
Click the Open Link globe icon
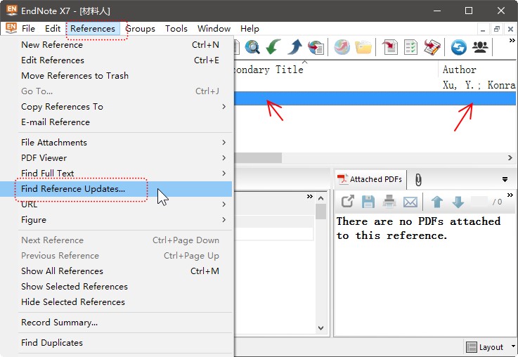pos(342,47)
